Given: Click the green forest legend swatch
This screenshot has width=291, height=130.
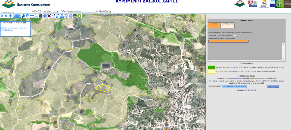Looking at the screenshot, I should (212, 67).
